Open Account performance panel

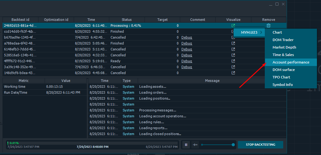pos(291,62)
